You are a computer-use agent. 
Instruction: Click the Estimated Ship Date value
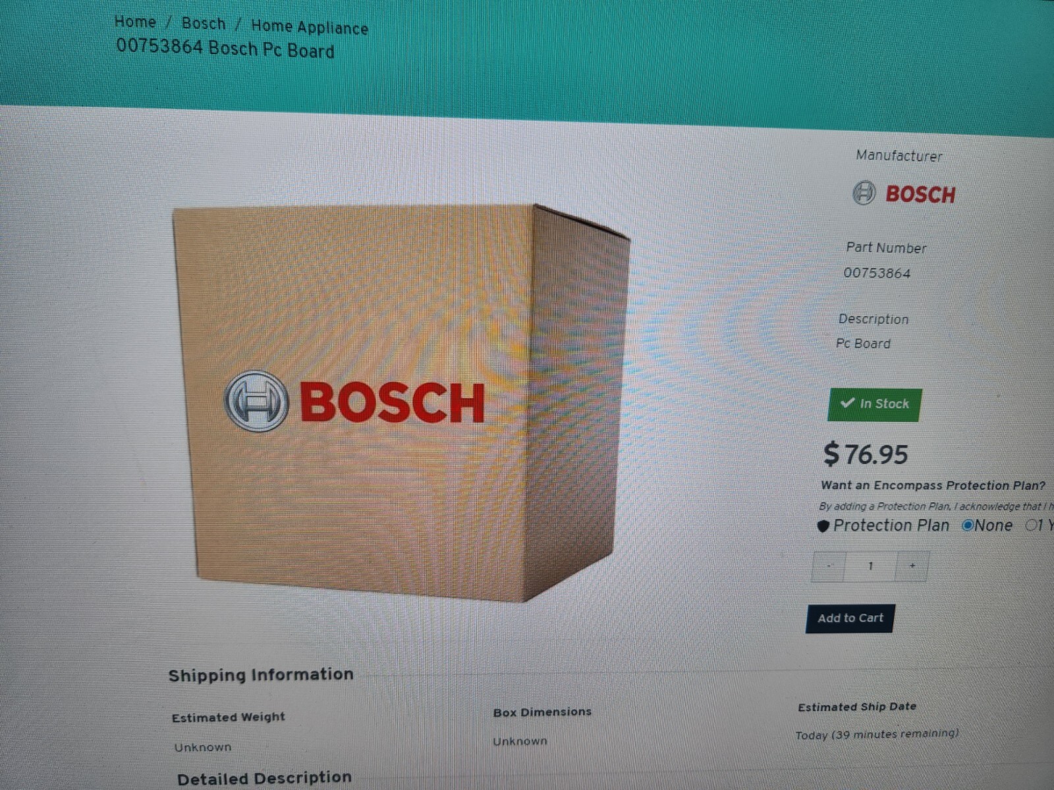click(x=877, y=734)
